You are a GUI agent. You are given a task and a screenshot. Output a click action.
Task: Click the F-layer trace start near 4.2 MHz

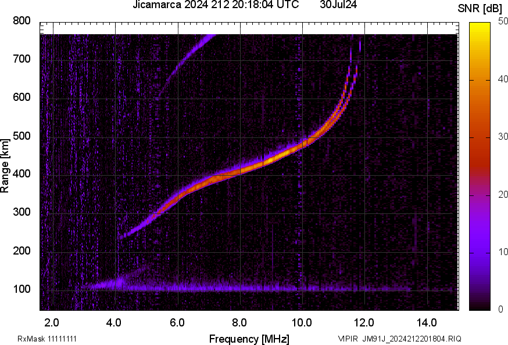[123, 237]
